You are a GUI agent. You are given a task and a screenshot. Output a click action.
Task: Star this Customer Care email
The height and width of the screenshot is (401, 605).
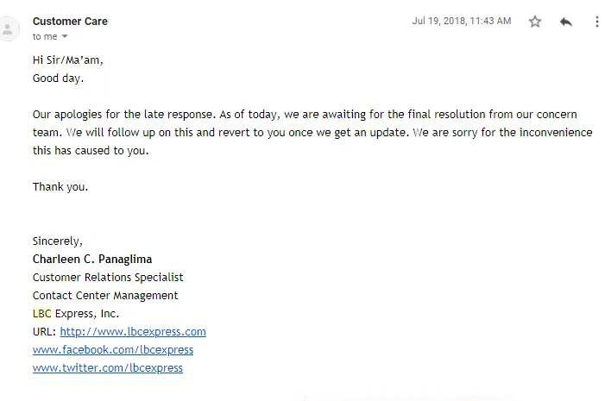pyautogui.click(x=535, y=22)
